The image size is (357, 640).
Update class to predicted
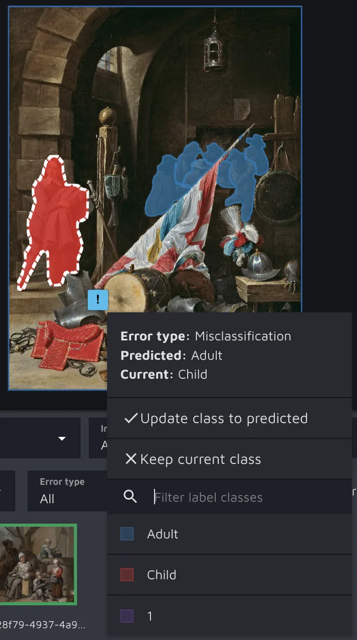coord(229,418)
